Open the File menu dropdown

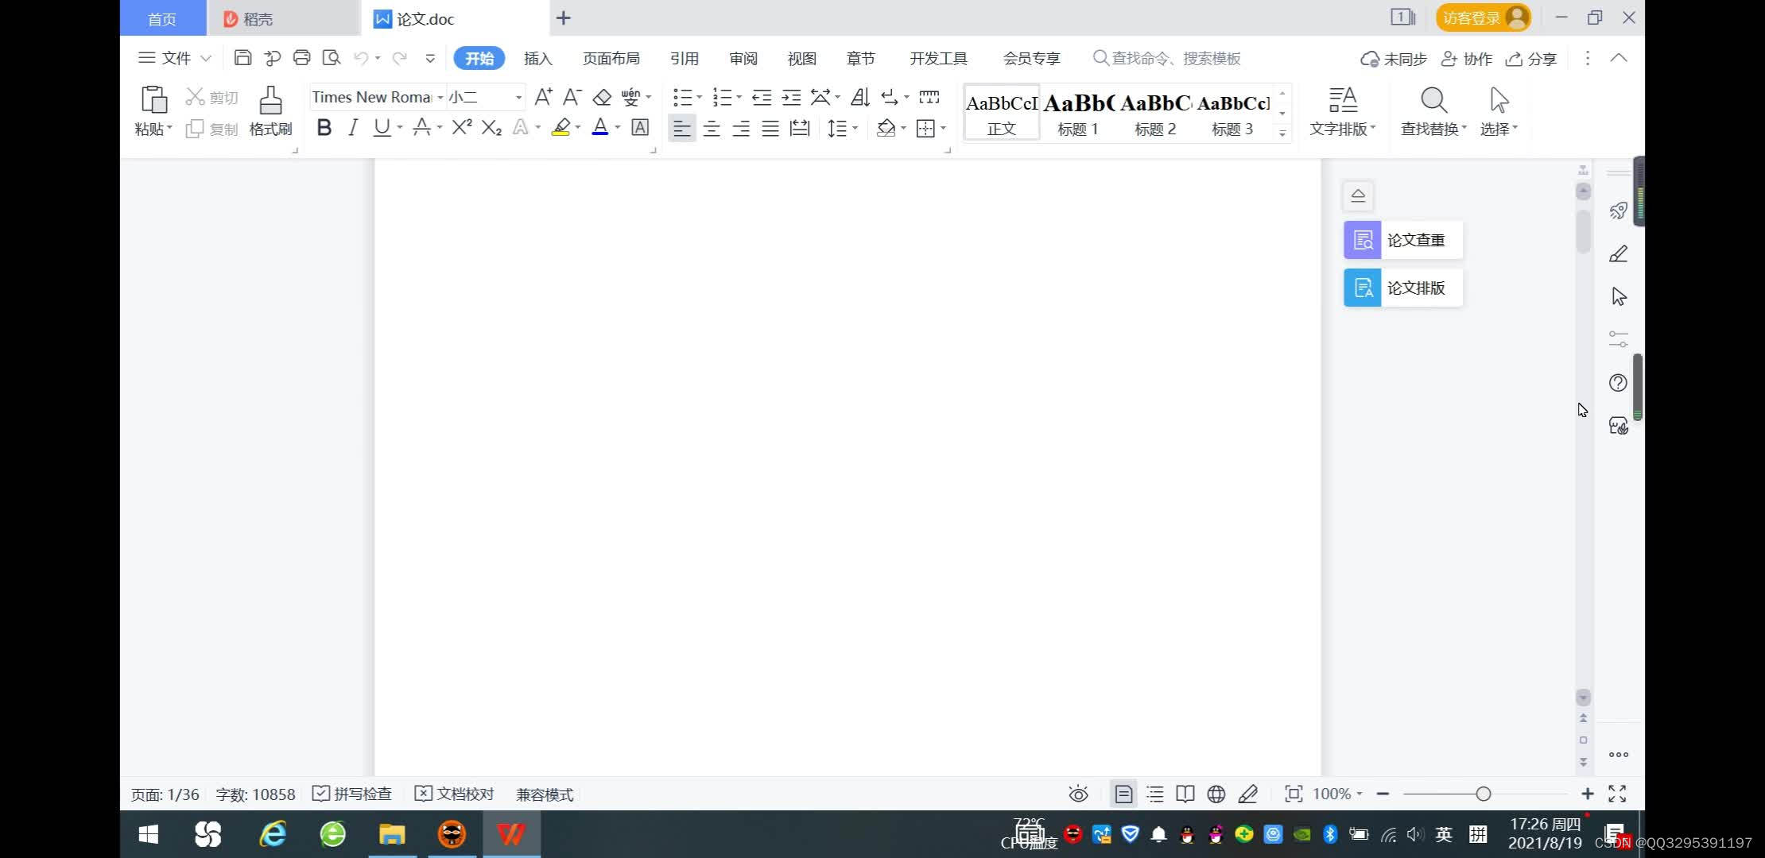point(175,58)
